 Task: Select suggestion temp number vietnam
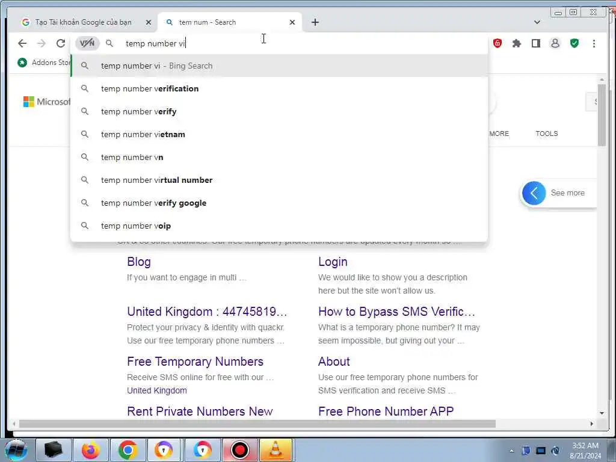click(279, 134)
